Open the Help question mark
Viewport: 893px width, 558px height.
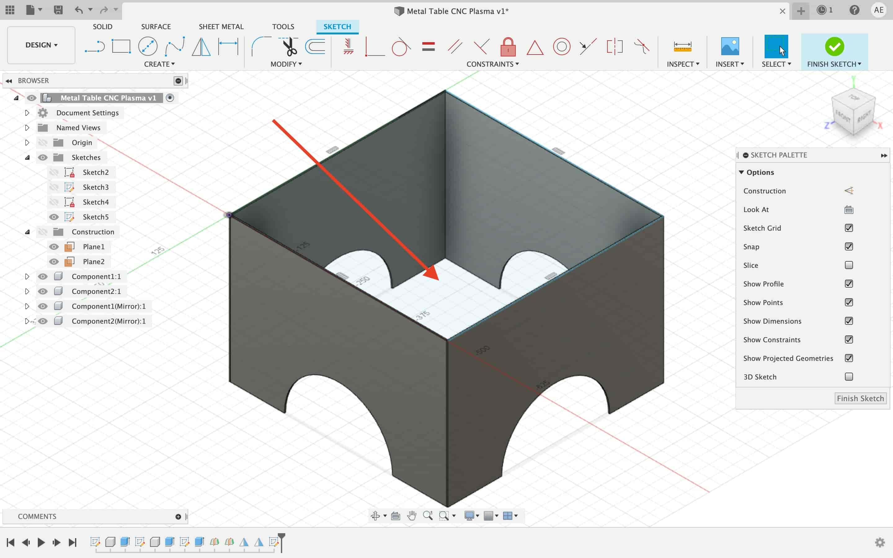pos(854,10)
